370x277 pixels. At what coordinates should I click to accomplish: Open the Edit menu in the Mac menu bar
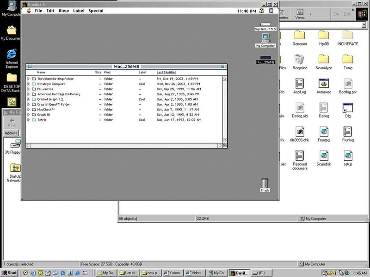pyautogui.click(x=50, y=11)
